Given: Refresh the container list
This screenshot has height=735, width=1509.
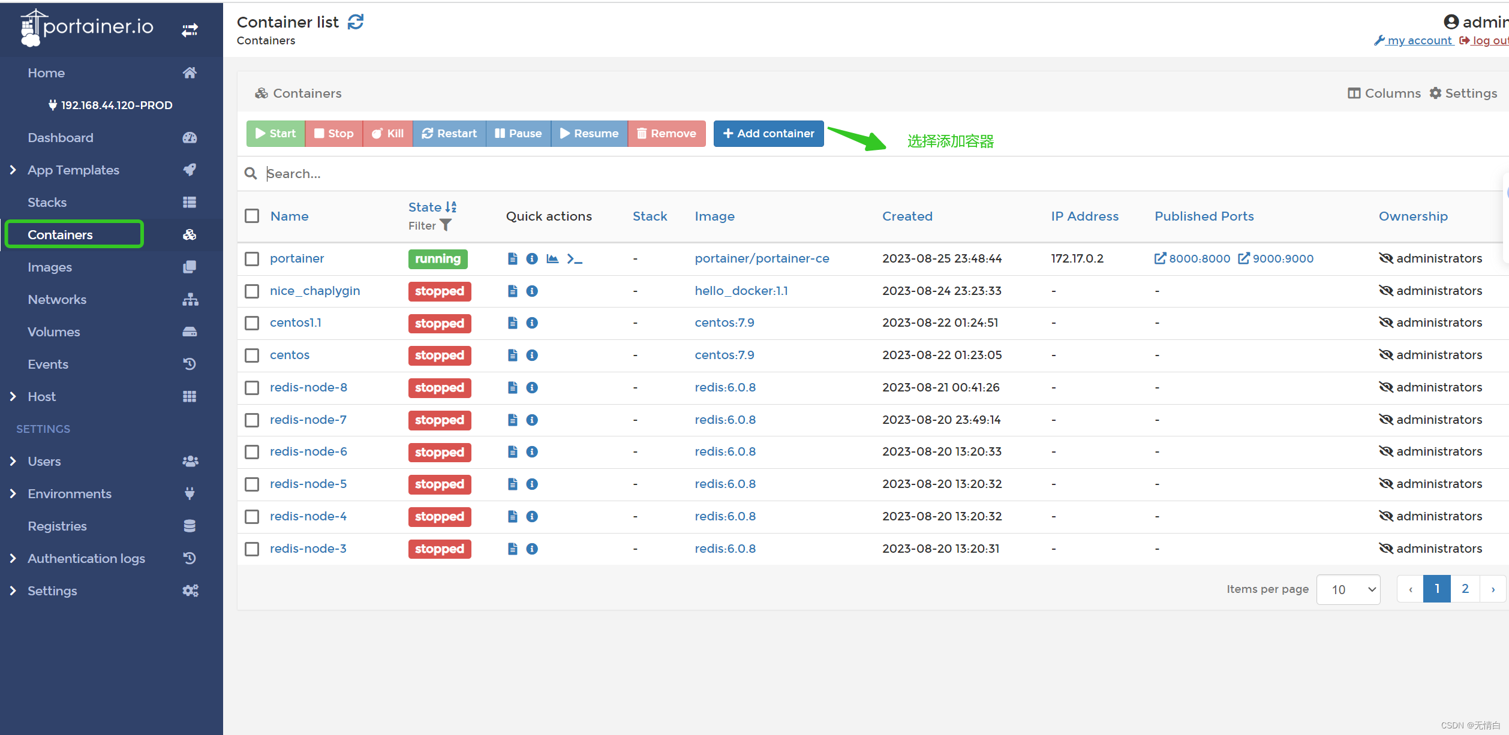Looking at the screenshot, I should pos(356,22).
